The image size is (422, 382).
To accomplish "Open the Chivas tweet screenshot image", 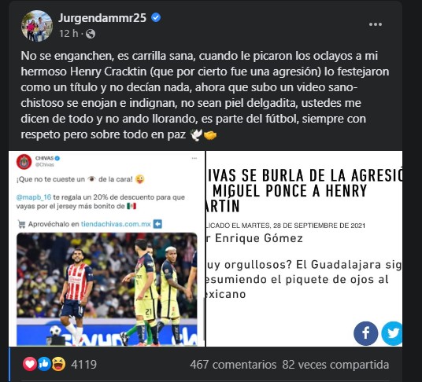I will pyautogui.click(x=106, y=248).
